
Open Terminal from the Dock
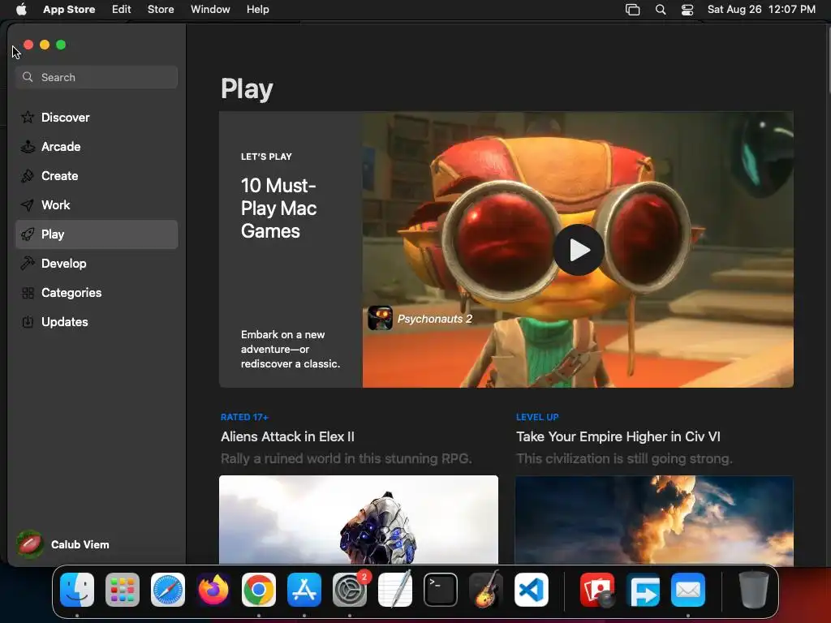click(441, 590)
